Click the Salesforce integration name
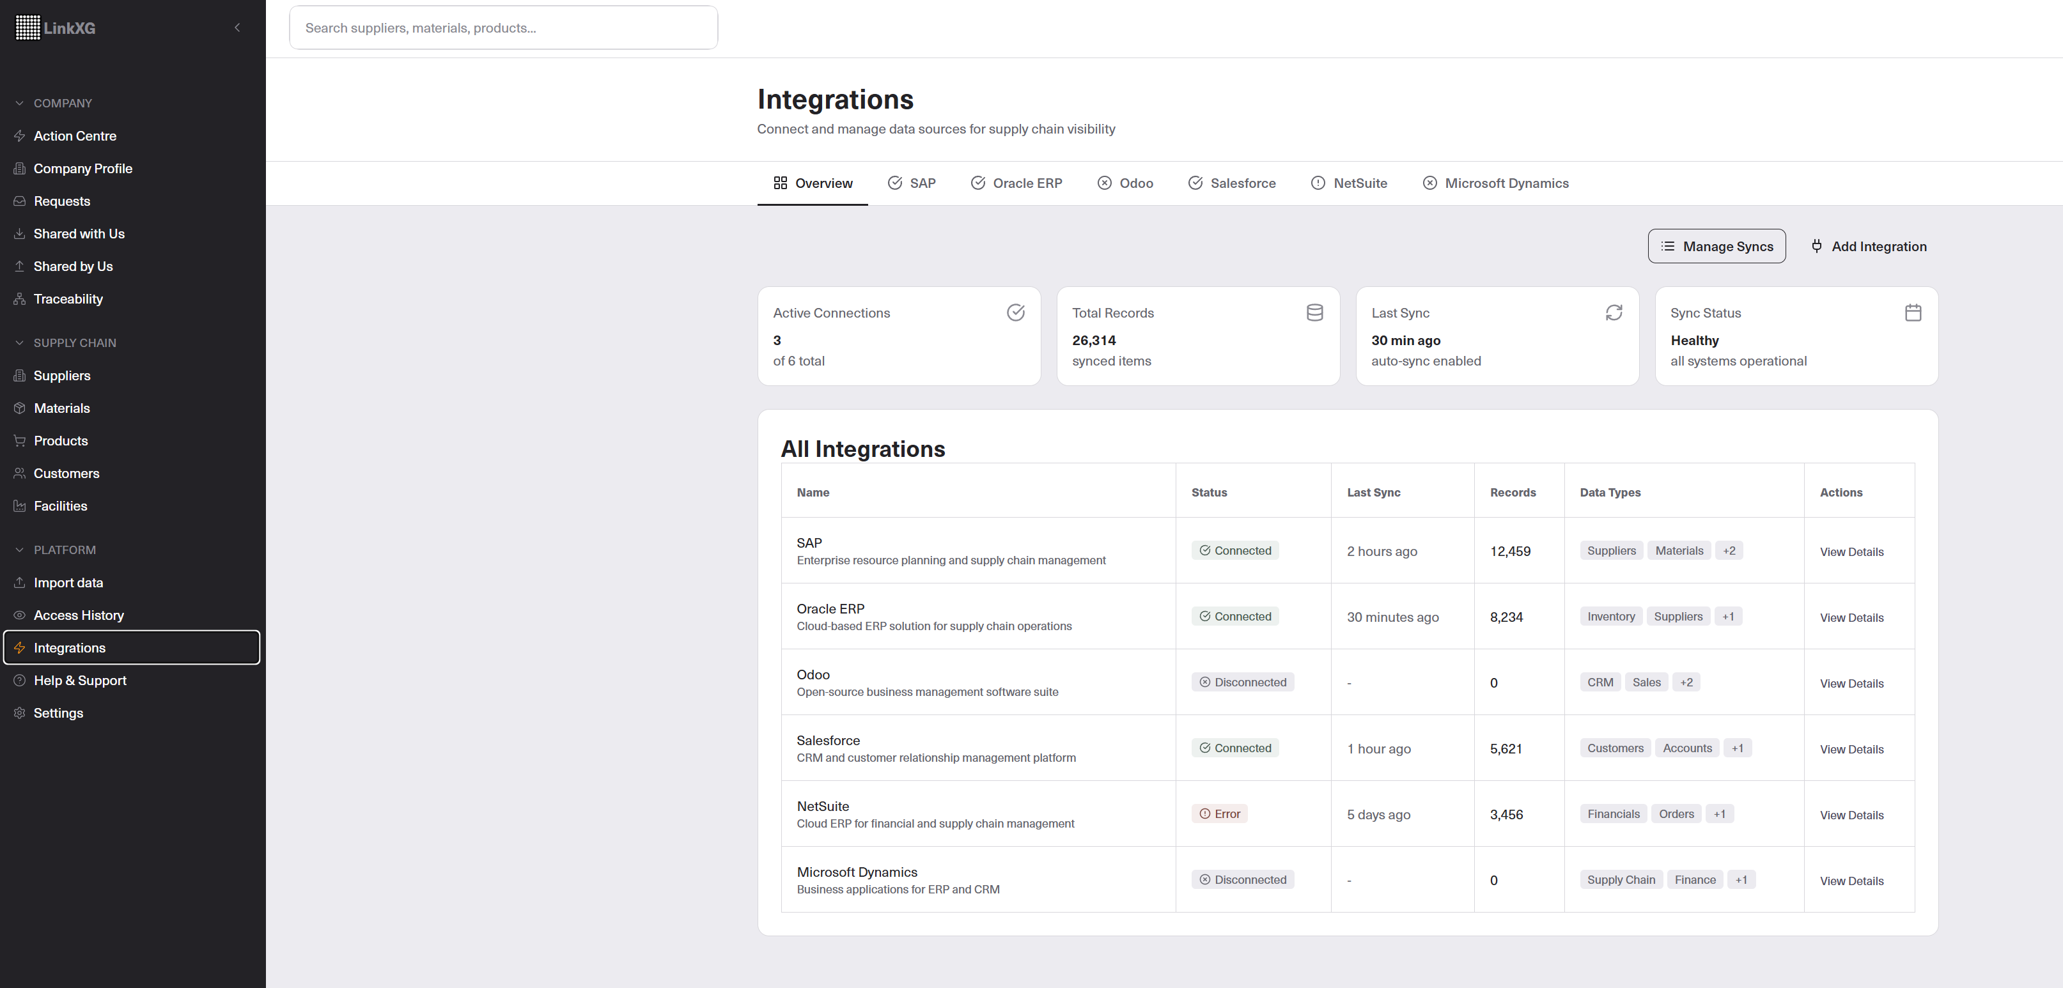Image resolution: width=2063 pixels, height=988 pixels. (x=828, y=741)
